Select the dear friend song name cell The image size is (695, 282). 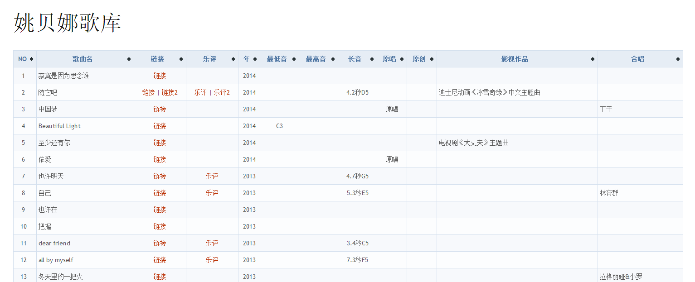[54, 244]
